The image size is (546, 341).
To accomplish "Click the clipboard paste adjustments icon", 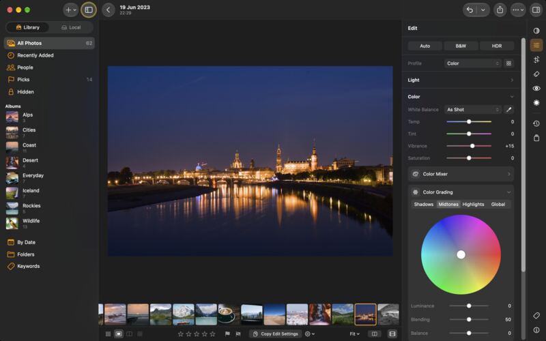I will click(536, 138).
